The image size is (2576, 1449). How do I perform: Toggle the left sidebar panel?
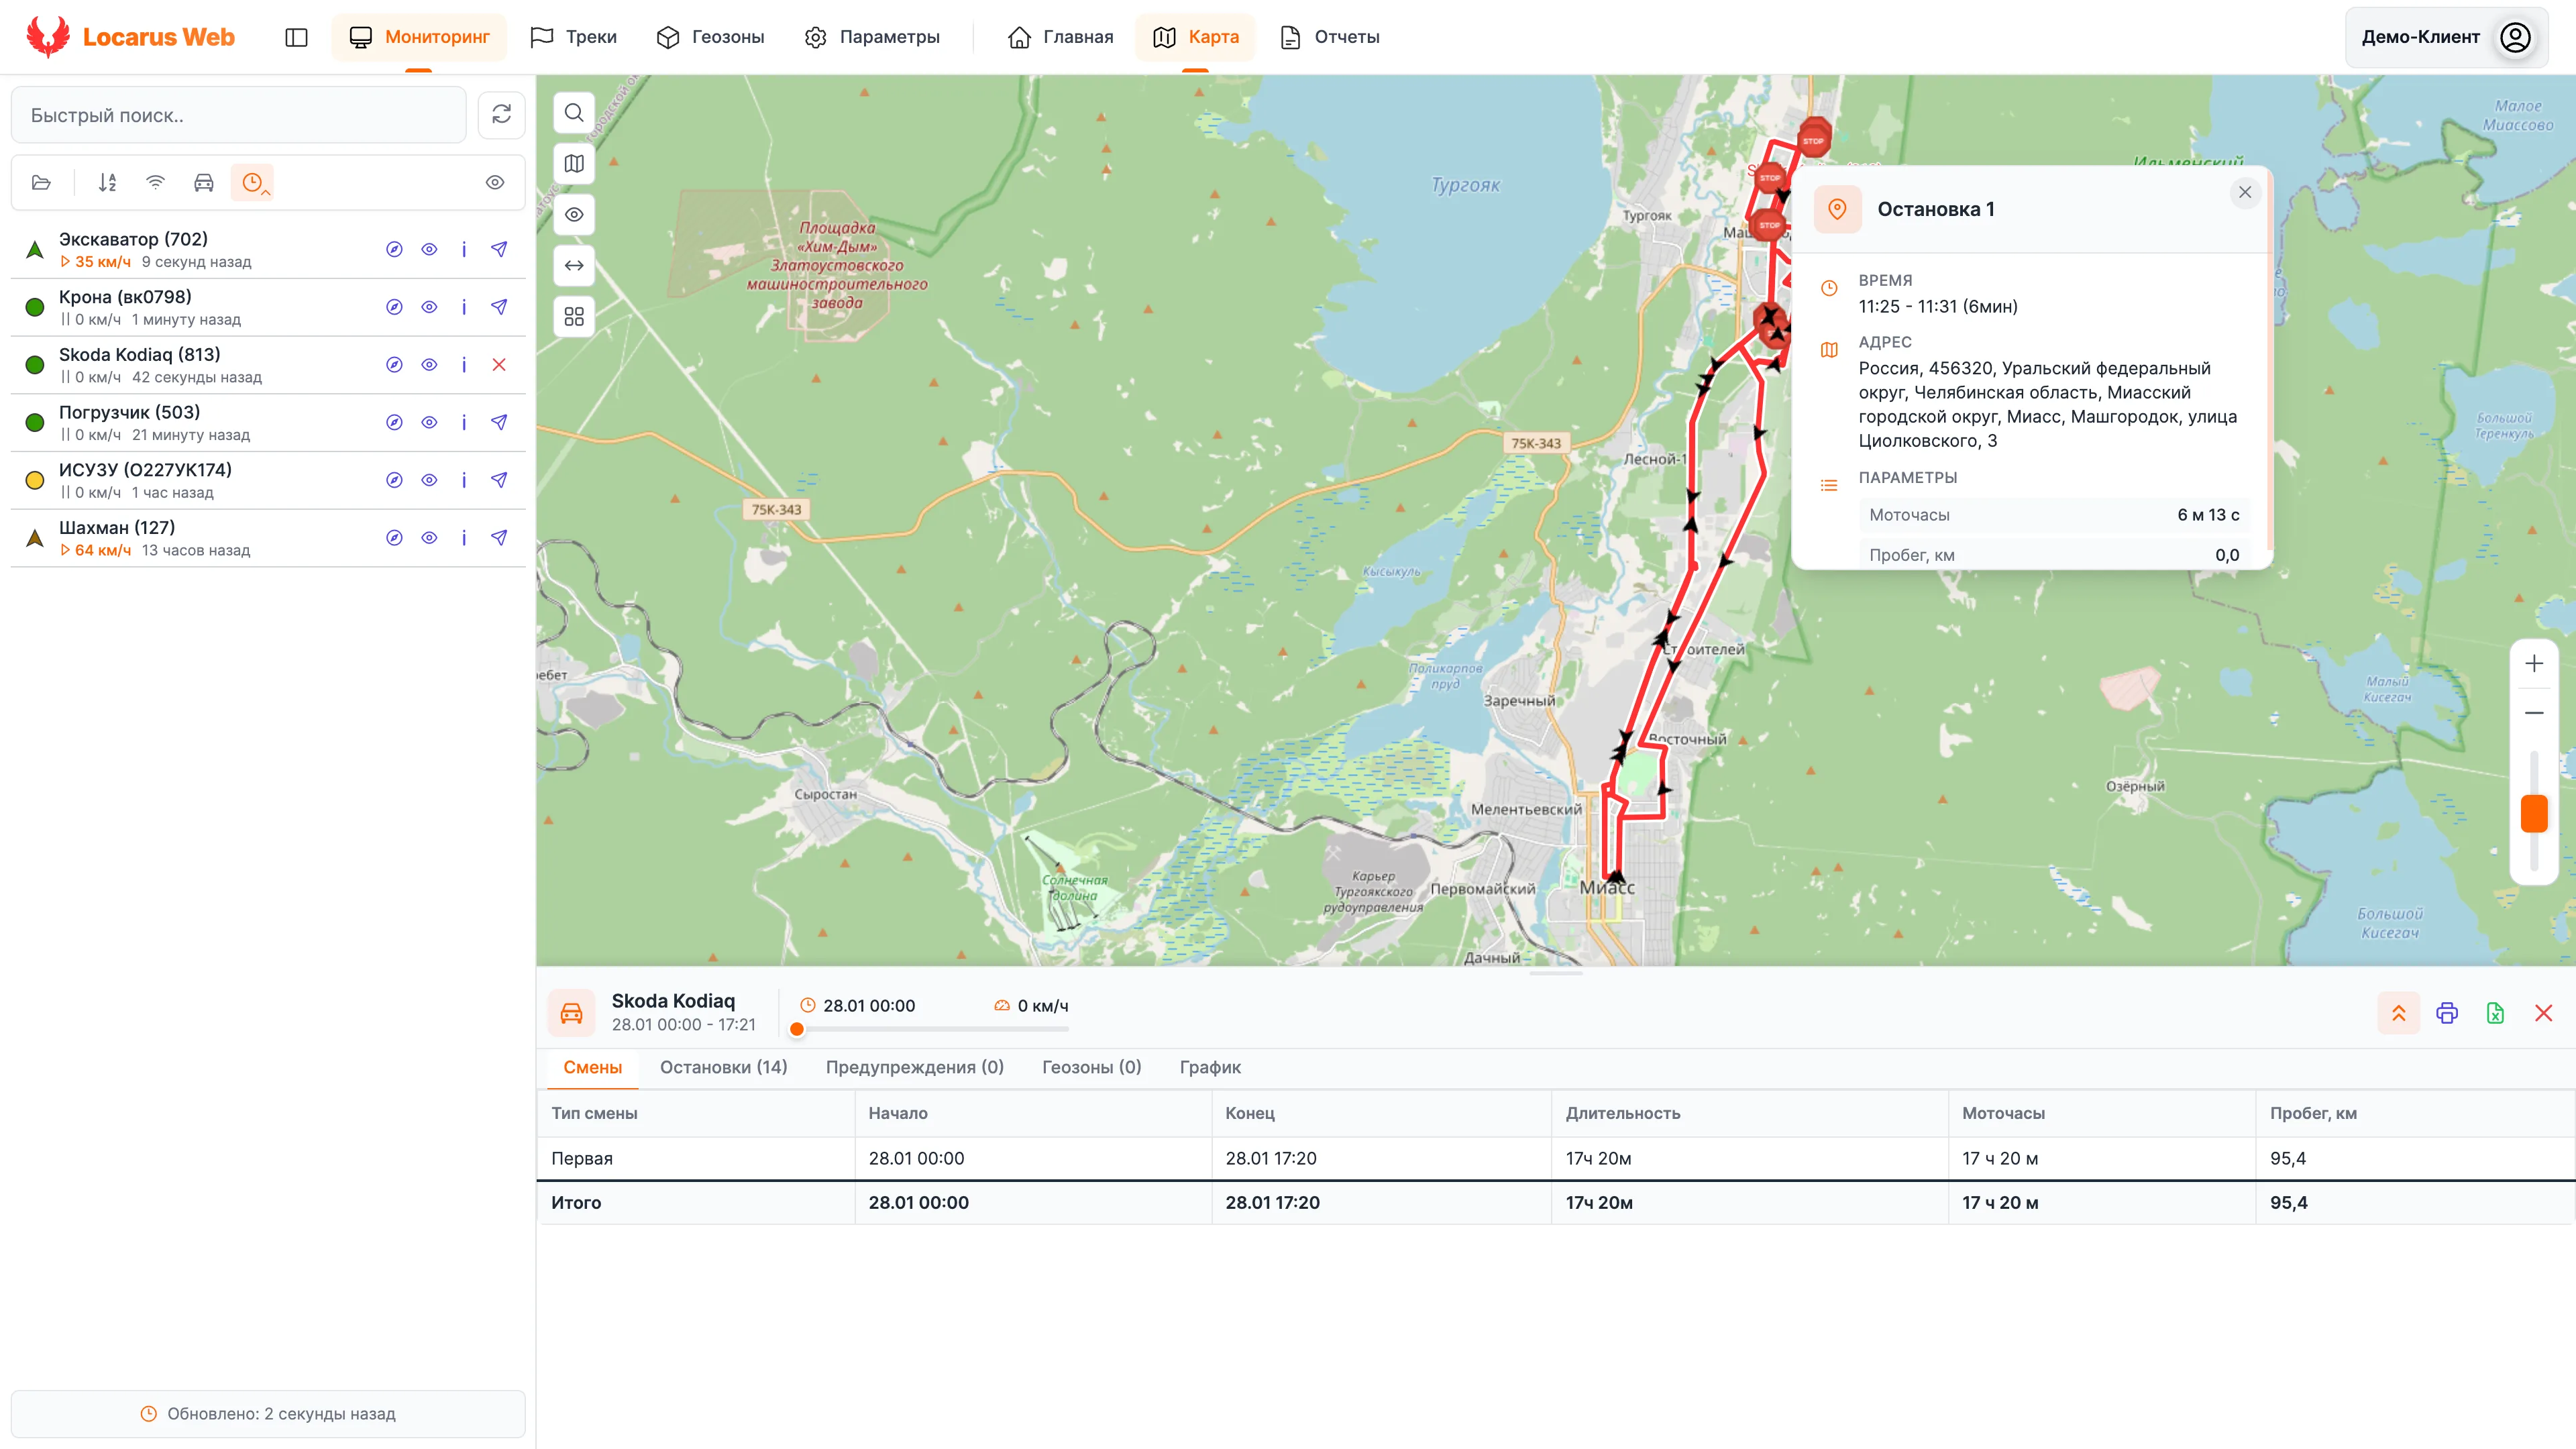296,37
